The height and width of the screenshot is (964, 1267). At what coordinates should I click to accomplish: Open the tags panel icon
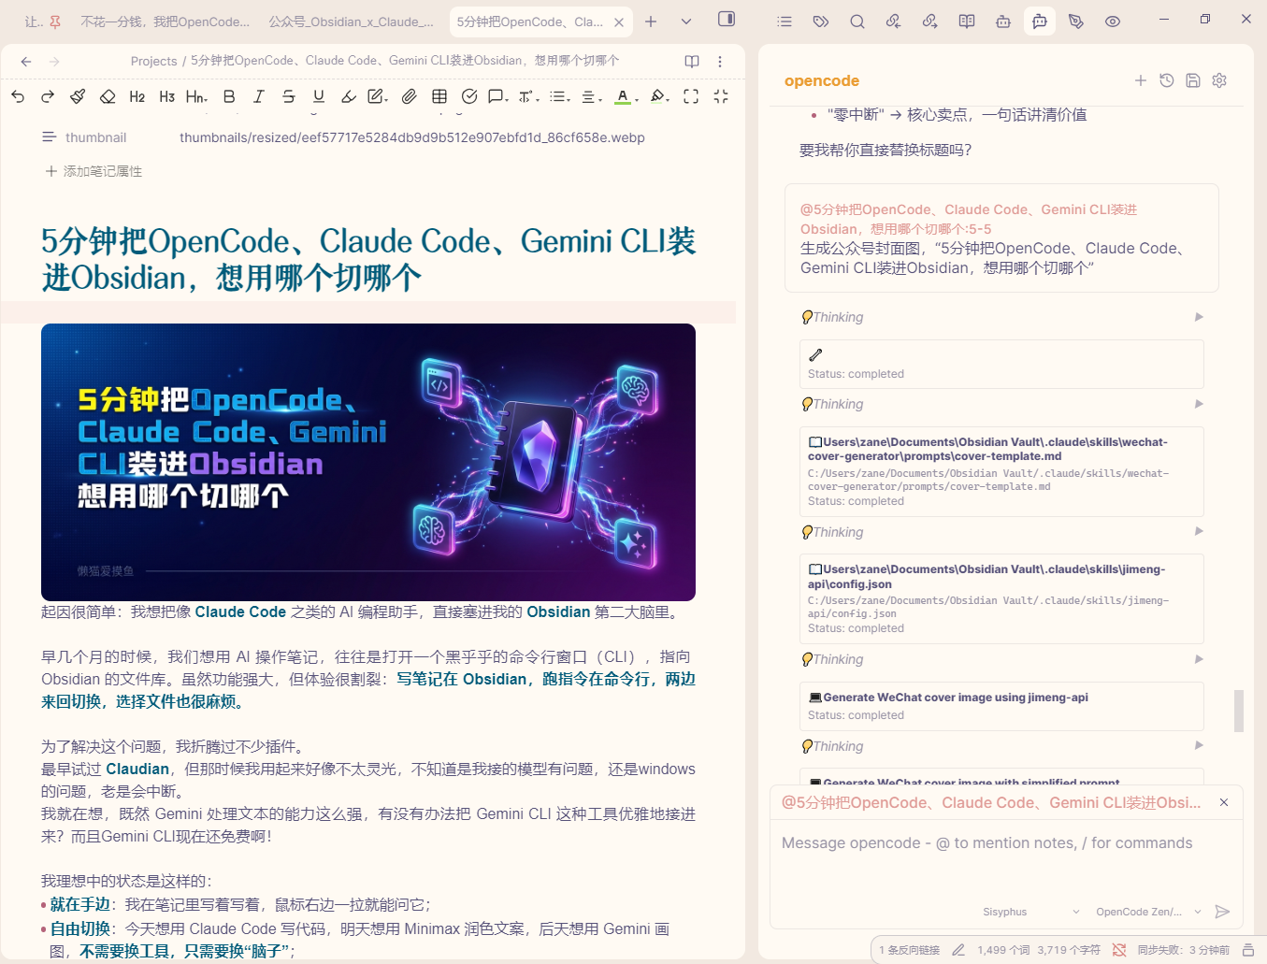(821, 22)
